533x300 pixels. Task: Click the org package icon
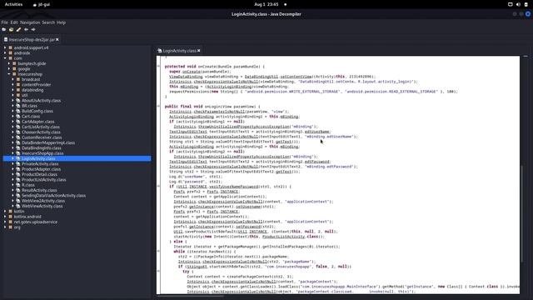[x=11, y=227]
